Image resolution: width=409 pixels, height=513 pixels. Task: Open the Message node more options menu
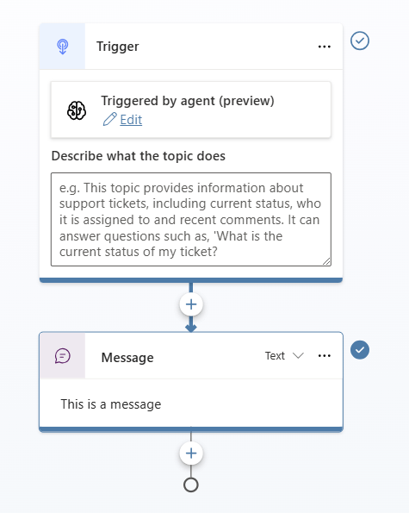[324, 355]
